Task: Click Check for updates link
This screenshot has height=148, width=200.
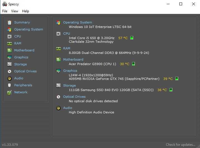Action: click(180, 145)
